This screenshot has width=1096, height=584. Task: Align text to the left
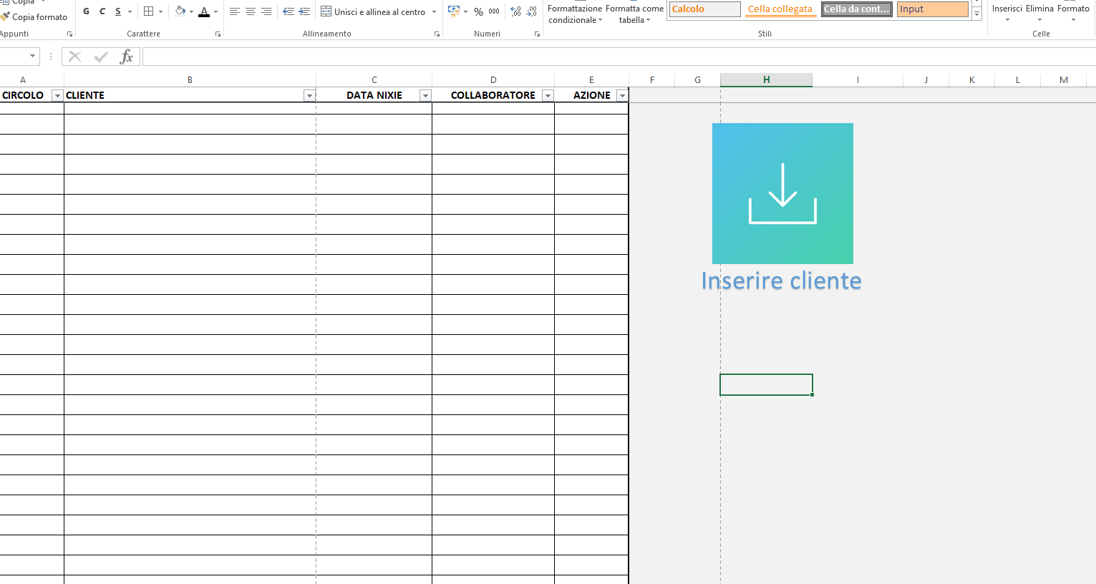pos(234,11)
